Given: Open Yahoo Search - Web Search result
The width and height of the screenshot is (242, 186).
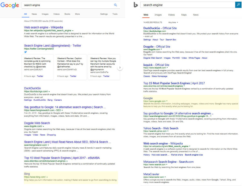Looking at the screenshot, I should pyautogui.click(x=161, y=128).
